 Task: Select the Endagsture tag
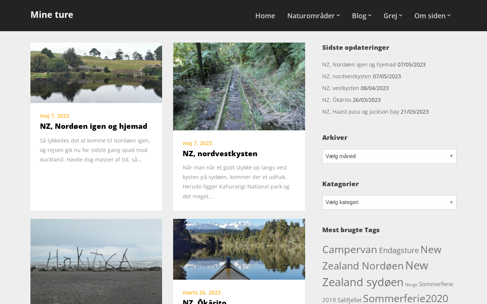point(399,250)
